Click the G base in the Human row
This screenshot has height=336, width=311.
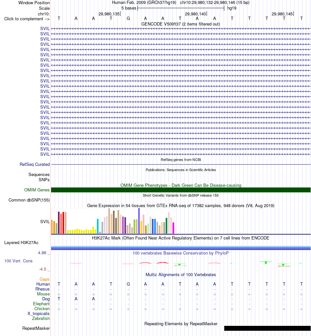pos(128,284)
